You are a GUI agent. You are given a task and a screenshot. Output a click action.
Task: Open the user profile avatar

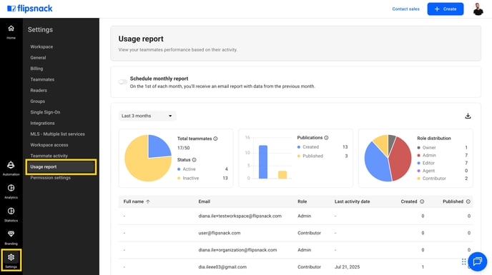pyautogui.click(x=478, y=9)
